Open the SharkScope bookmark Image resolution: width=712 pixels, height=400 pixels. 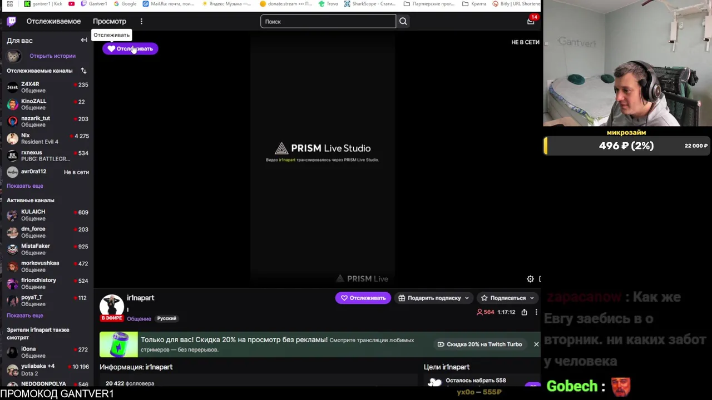370,4
